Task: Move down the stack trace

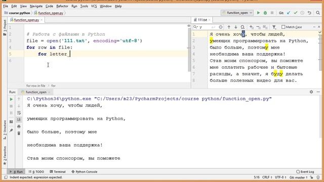Action: click(19, 106)
